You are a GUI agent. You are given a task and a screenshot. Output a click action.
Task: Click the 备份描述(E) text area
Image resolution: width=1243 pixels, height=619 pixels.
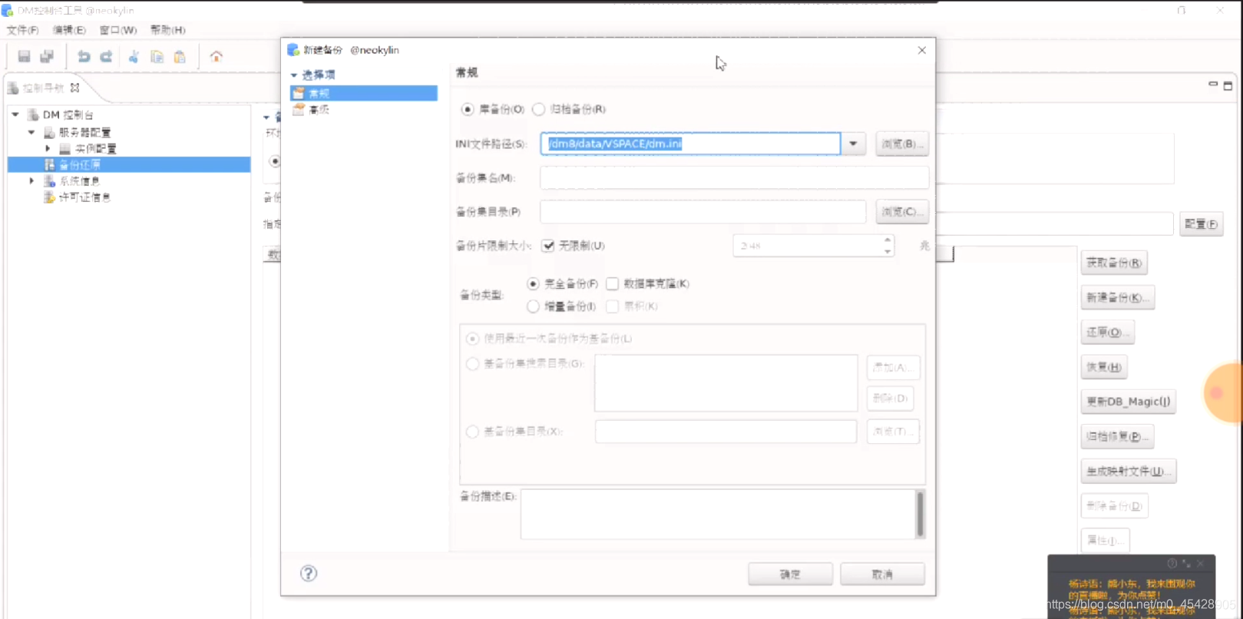[718, 515]
